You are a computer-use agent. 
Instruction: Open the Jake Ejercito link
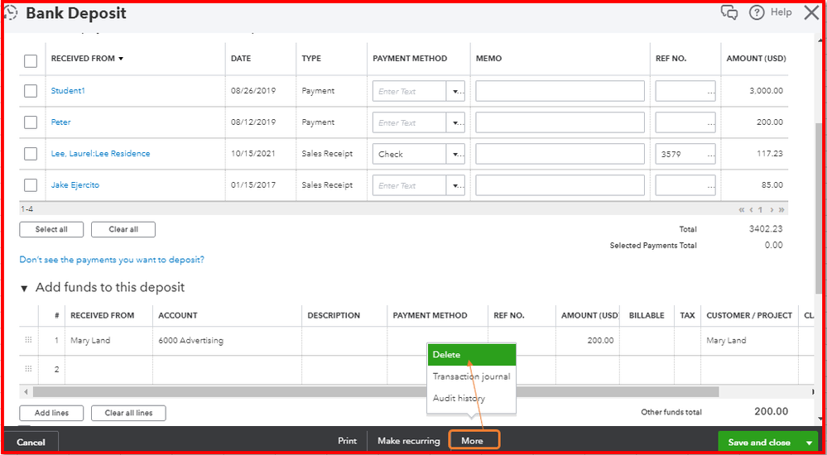(75, 185)
